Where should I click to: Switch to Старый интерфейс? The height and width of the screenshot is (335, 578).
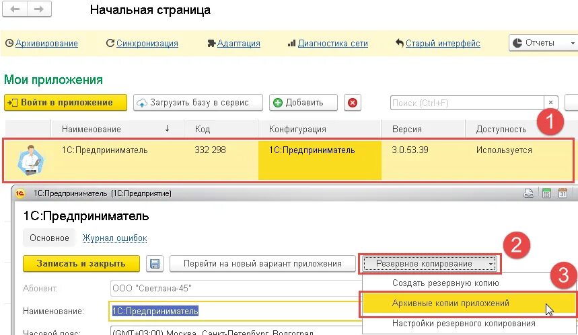point(443,44)
